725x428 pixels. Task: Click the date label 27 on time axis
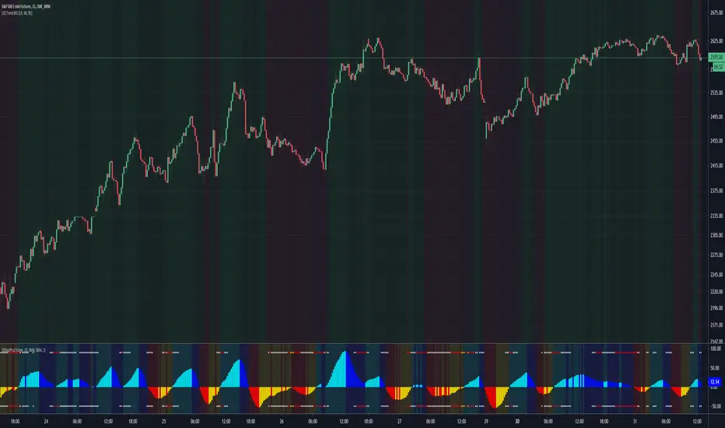(400, 422)
